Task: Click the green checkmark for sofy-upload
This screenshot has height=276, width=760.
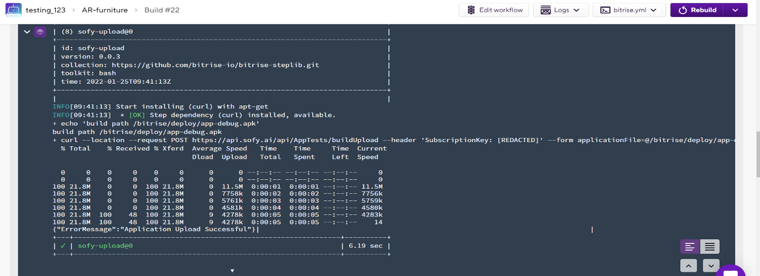Action: 63,246
